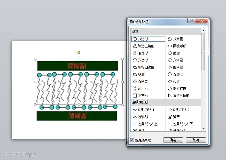Open dialog help with the question mark button
Screen dimensions: 226x160
(x=192, y=21)
